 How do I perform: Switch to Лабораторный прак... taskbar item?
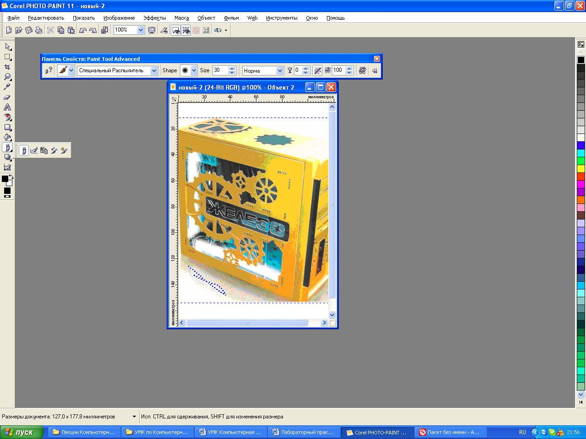tap(304, 432)
